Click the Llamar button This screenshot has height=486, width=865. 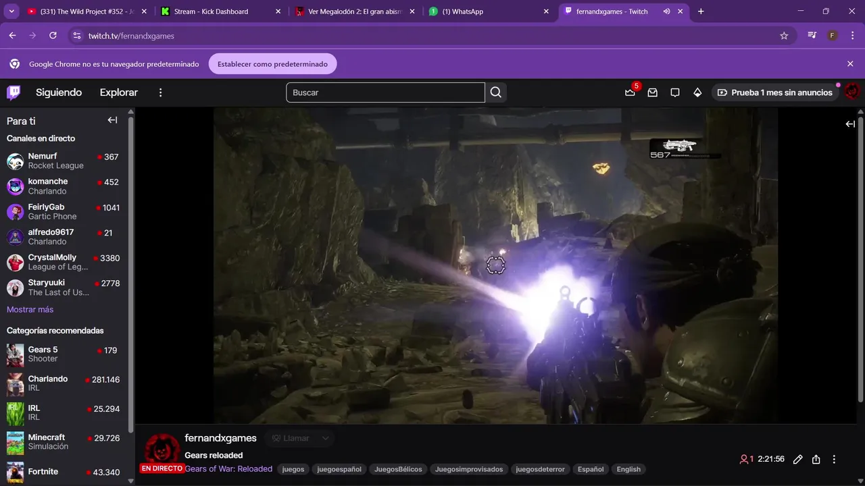pos(291,438)
